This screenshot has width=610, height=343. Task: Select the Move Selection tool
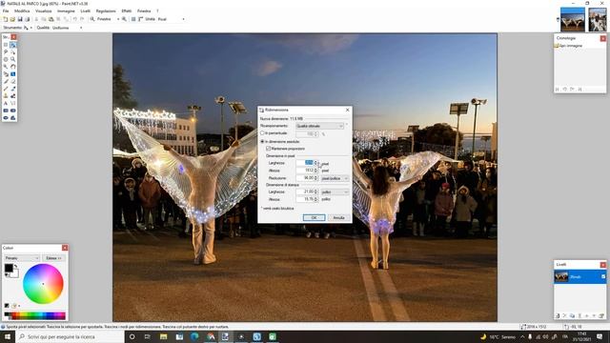12,51
